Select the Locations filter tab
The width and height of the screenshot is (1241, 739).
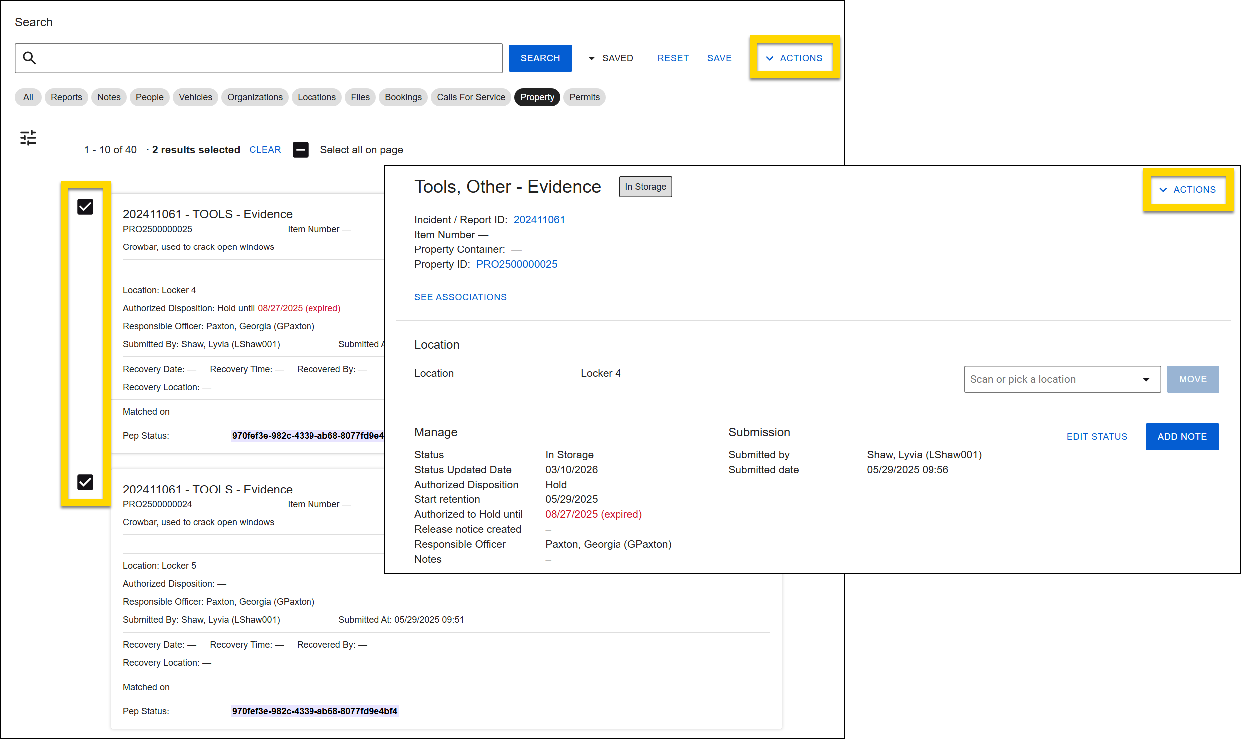316,97
